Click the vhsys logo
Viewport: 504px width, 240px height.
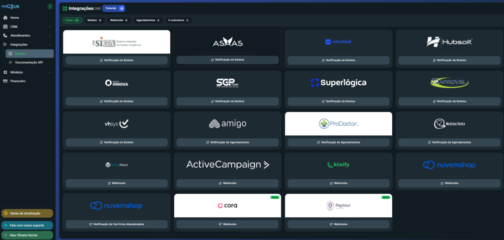coord(117,124)
